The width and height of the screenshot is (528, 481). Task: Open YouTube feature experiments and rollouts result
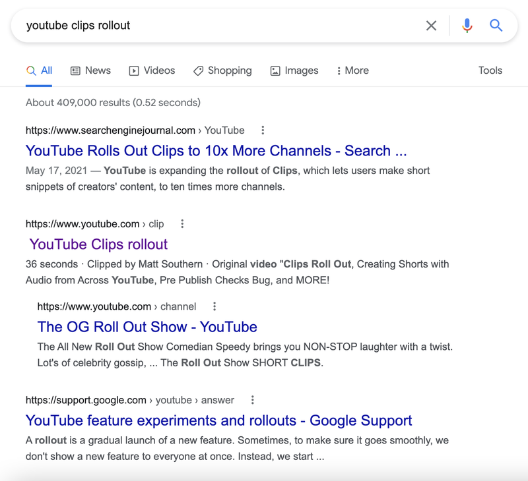click(x=219, y=420)
